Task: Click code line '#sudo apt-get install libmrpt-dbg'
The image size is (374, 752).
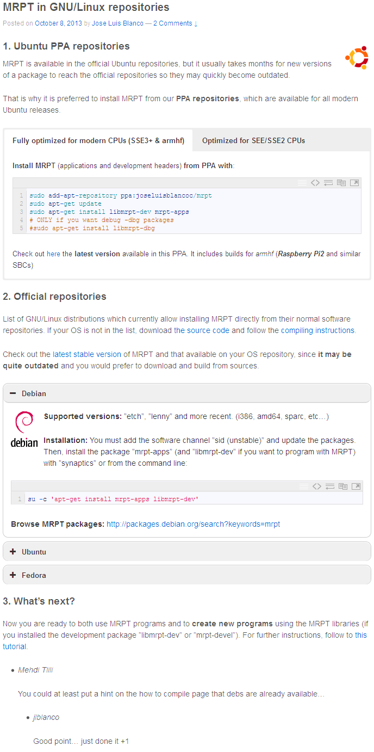Action: click(92, 229)
